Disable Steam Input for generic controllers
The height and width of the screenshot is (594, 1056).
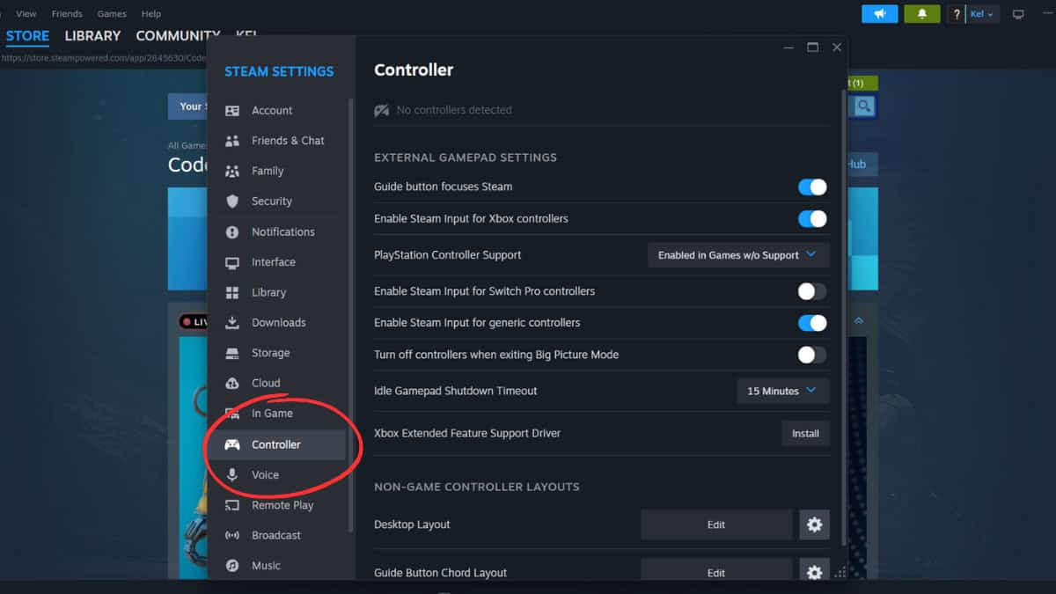click(x=811, y=323)
